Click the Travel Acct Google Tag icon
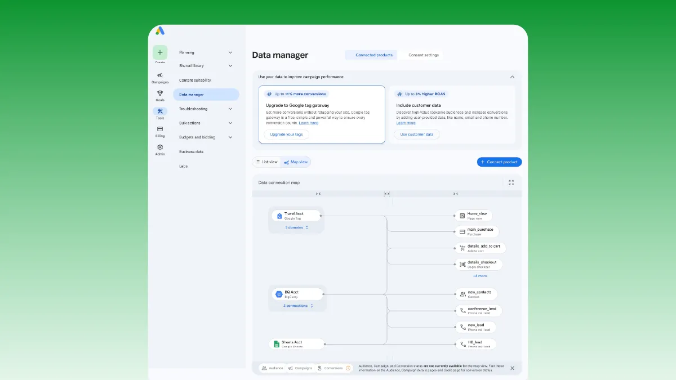676x380 pixels. pos(279,216)
